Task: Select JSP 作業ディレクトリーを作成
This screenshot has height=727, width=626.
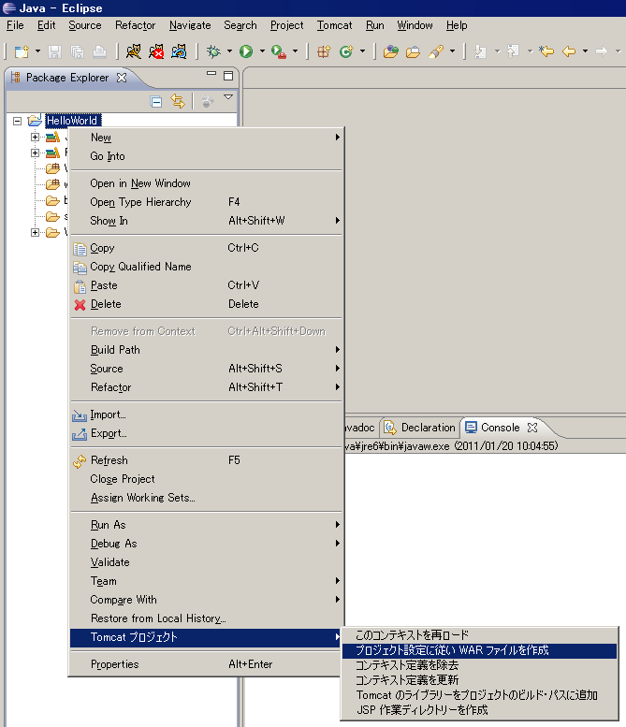Action: coord(479,710)
